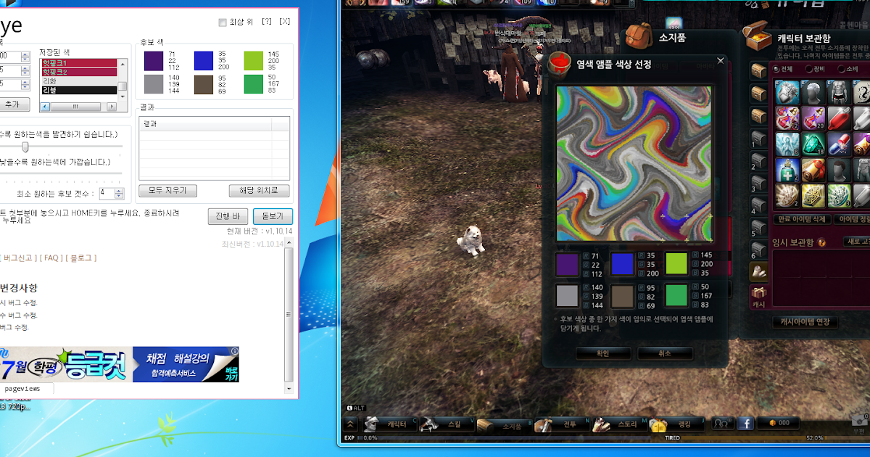Click 모두 지우기 button
The width and height of the screenshot is (870, 457).
(x=167, y=191)
